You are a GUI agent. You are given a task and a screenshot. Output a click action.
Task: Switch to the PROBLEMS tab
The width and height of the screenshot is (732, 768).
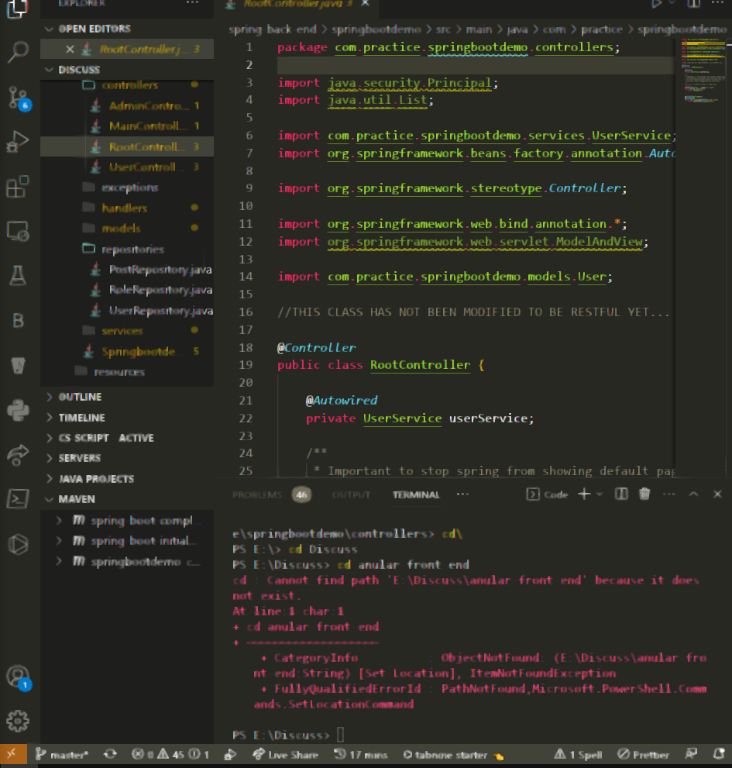coord(257,494)
